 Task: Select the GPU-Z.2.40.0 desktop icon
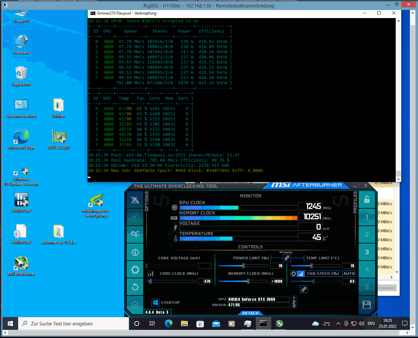(x=59, y=139)
